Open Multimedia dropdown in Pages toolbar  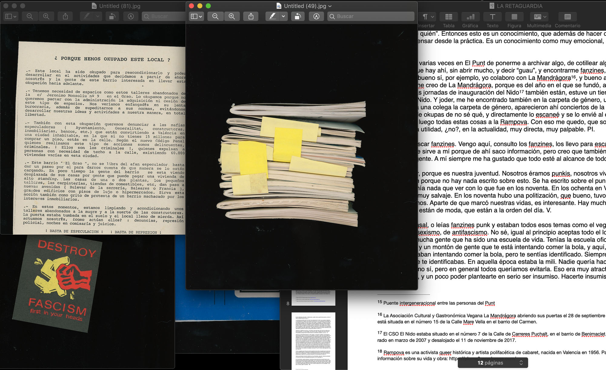tap(539, 17)
